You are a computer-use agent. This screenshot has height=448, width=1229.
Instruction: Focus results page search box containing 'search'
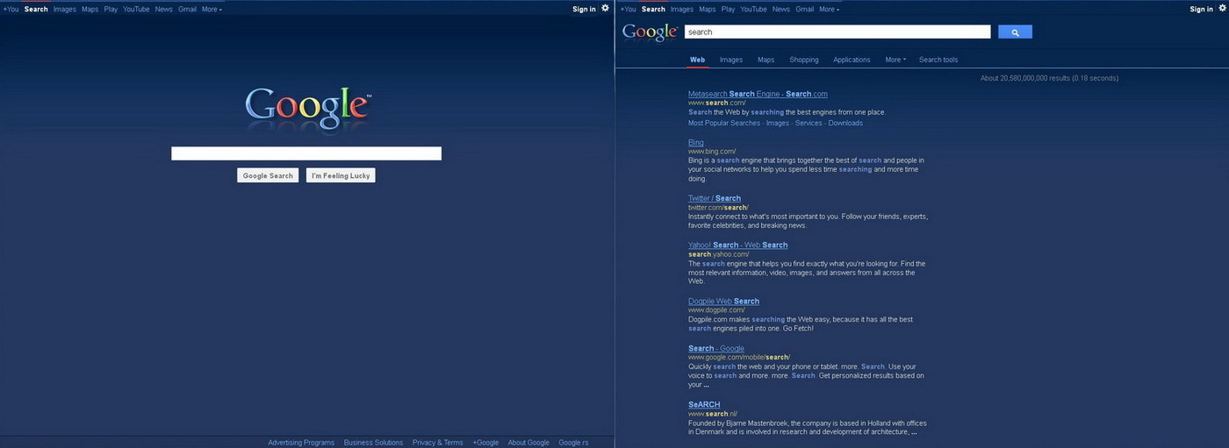(x=837, y=32)
